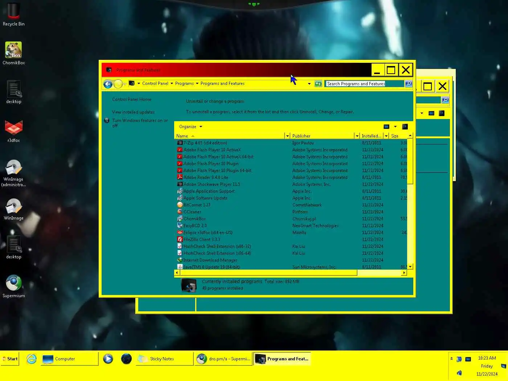Open the Name column filter dropdown
The width and height of the screenshot is (508, 381).
click(x=287, y=136)
